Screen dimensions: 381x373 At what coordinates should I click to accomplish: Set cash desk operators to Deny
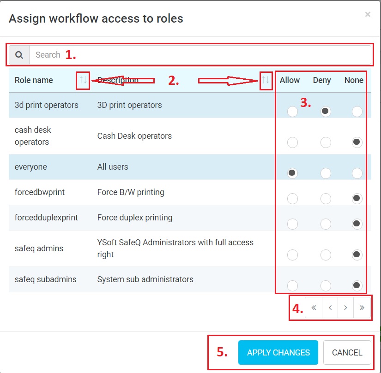click(326, 142)
